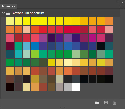This screenshot has height=109, width=125.
Task: Select the Artrage Oil spectrum group name
Action: click(28, 13)
